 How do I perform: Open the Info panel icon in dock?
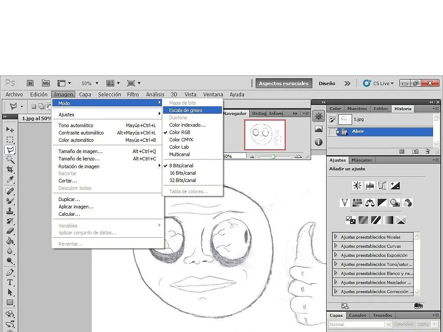click(319, 142)
